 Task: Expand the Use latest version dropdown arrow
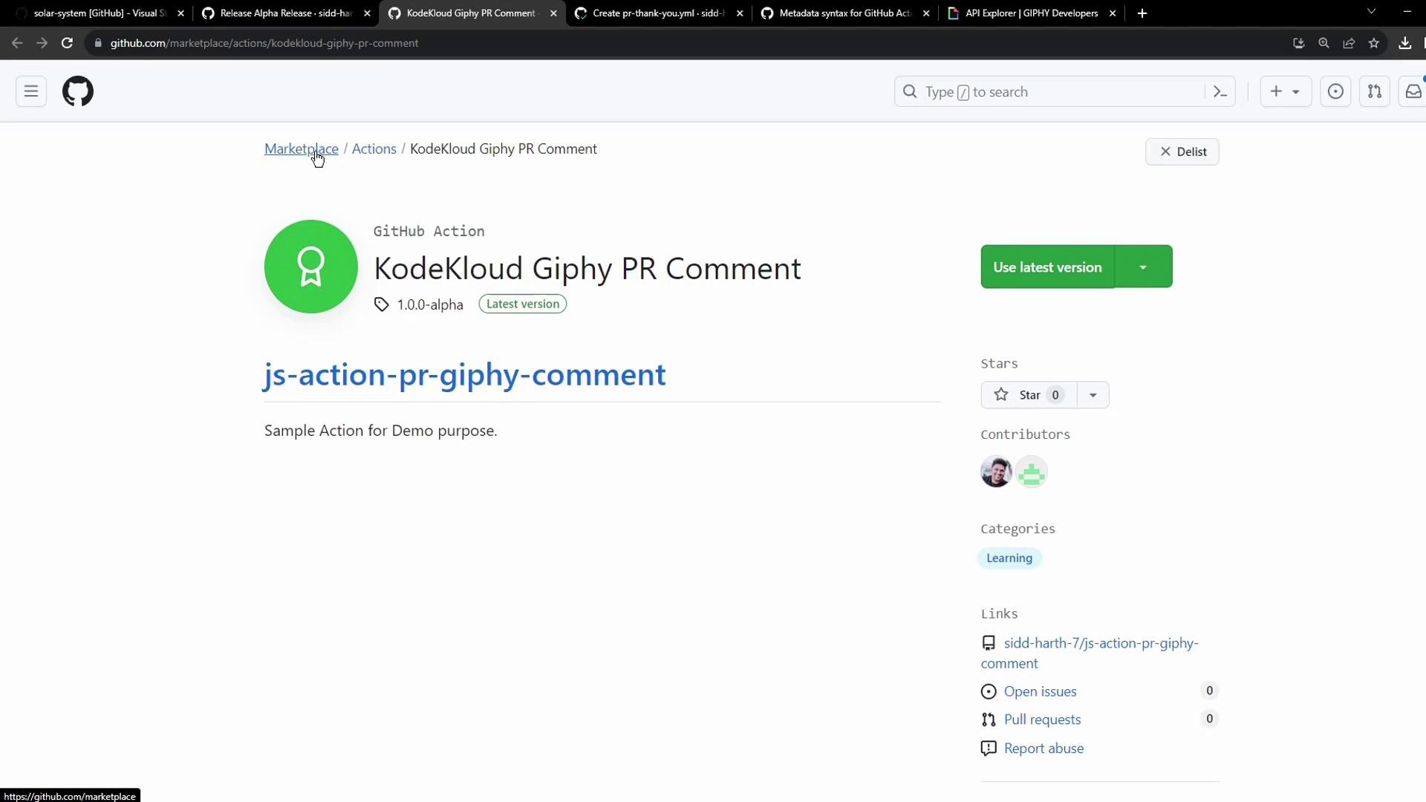coord(1143,267)
